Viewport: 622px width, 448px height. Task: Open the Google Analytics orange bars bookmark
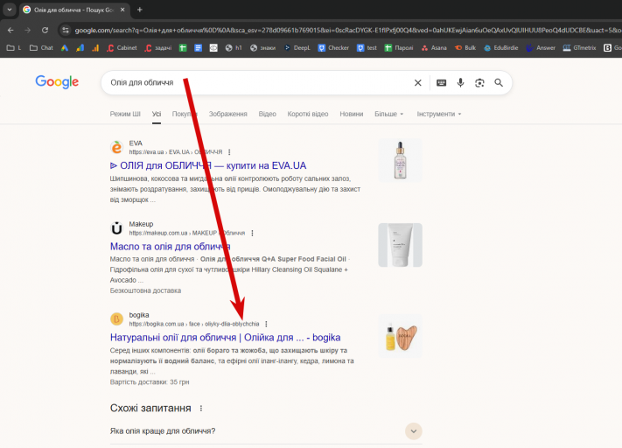point(95,47)
